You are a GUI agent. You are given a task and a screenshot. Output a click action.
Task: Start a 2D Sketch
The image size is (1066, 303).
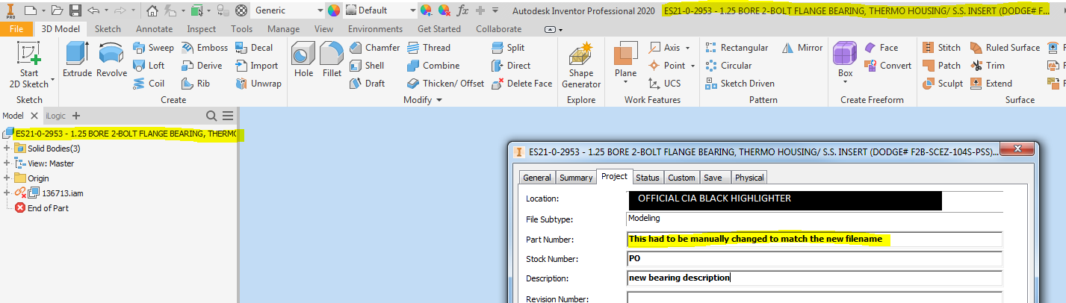click(29, 66)
